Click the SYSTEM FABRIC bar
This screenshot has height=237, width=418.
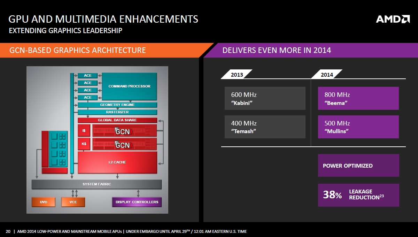[96, 184]
